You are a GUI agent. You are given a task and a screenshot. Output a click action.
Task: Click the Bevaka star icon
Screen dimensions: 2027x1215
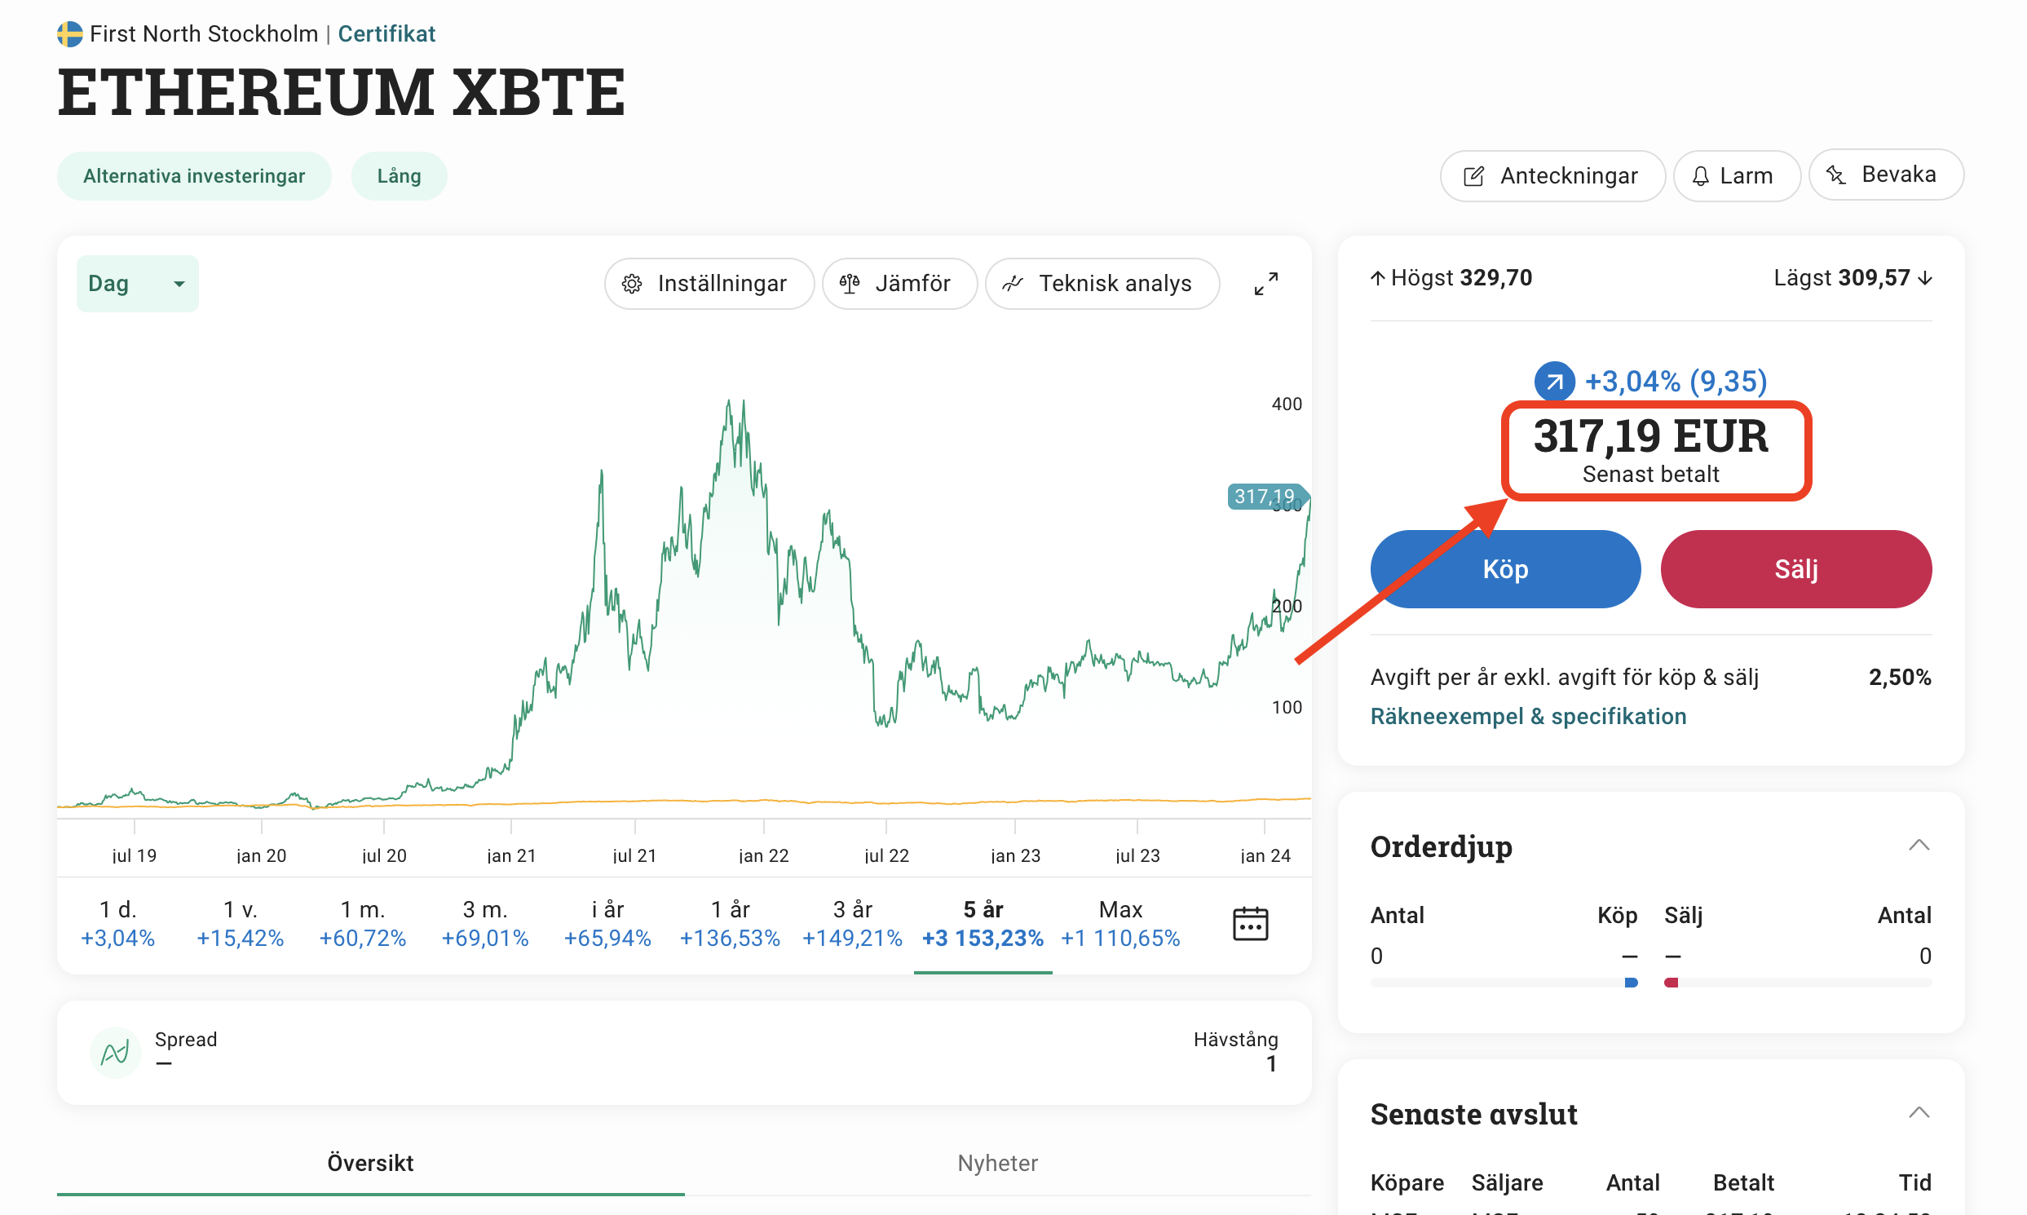tap(1836, 175)
